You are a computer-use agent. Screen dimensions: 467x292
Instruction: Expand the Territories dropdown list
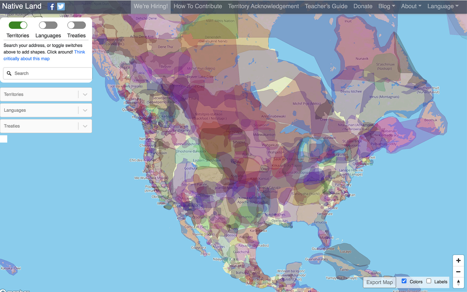[85, 94]
